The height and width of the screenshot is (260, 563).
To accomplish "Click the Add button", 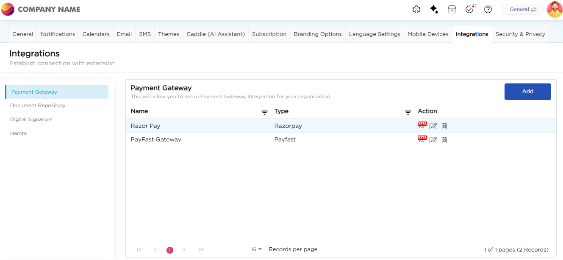I will coord(527,91).
